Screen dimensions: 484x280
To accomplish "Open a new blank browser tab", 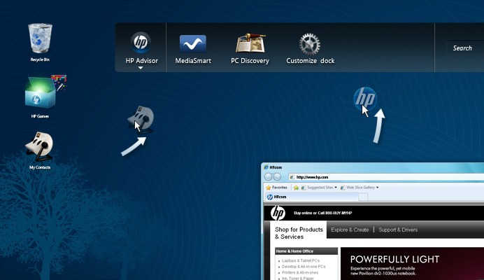I will [363, 197].
